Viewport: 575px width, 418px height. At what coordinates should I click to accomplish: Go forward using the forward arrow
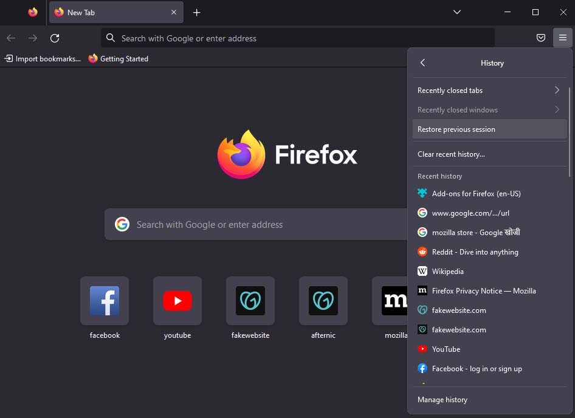tap(33, 38)
